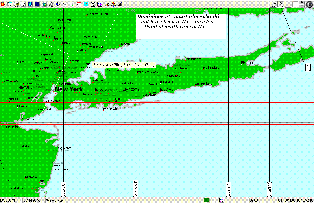Open the stacked cards window icon
Viewport: 314px width, 203px height.
tap(65, 4)
